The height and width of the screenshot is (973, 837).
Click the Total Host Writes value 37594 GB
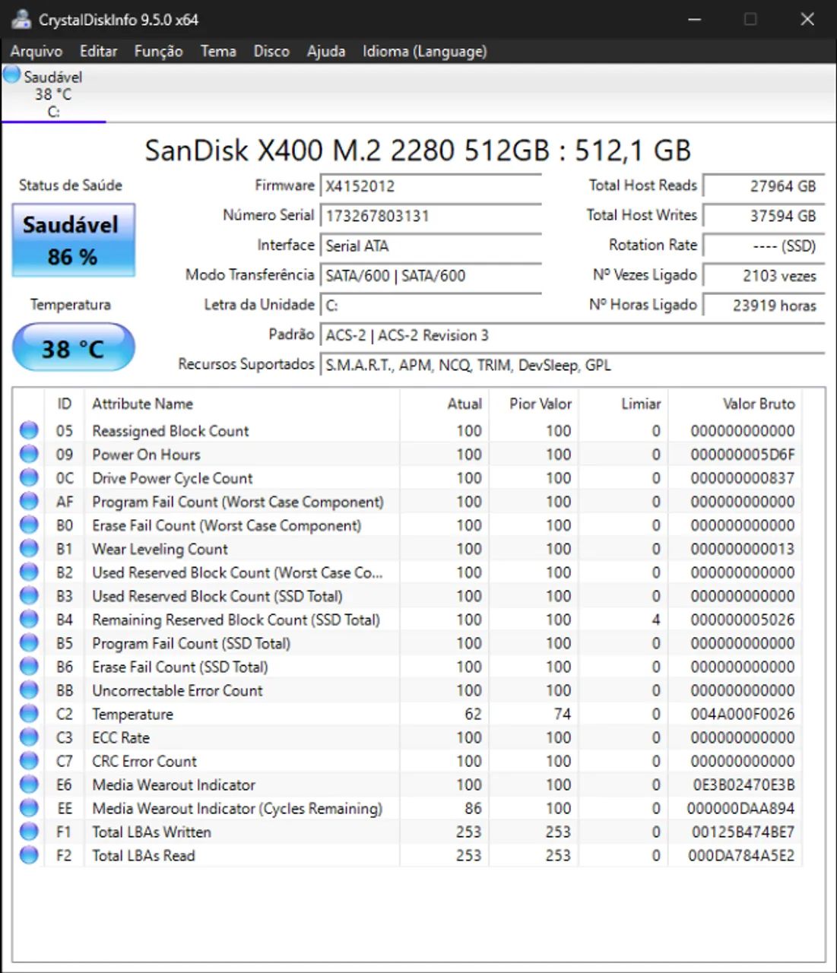point(764,216)
